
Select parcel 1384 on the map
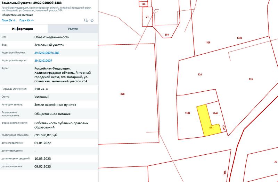click(x=188, y=113)
